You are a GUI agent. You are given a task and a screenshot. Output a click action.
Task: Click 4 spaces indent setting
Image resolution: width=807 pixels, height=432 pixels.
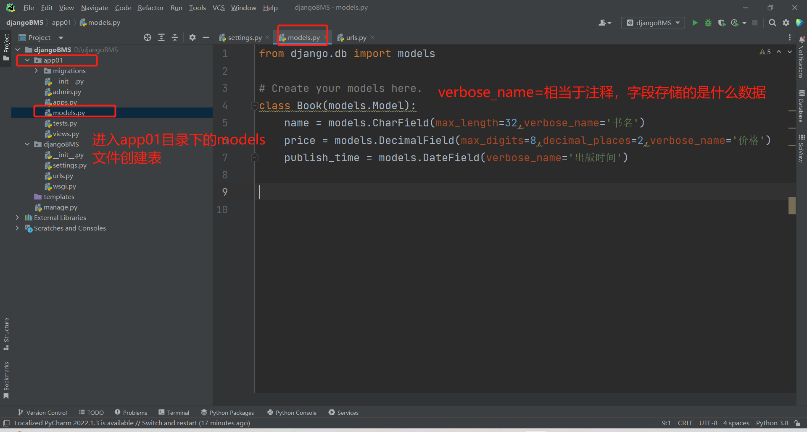[736, 423]
